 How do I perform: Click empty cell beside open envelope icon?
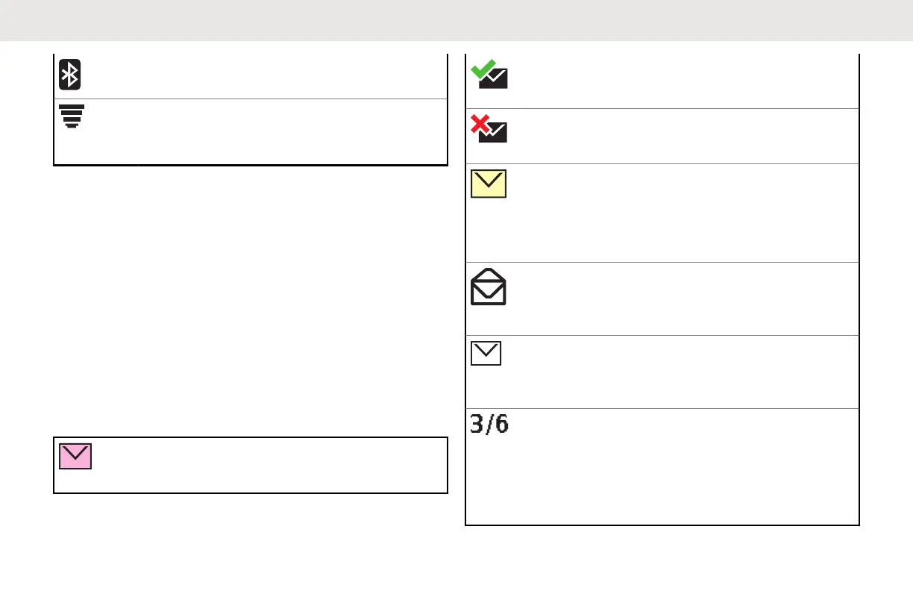(x=679, y=298)
